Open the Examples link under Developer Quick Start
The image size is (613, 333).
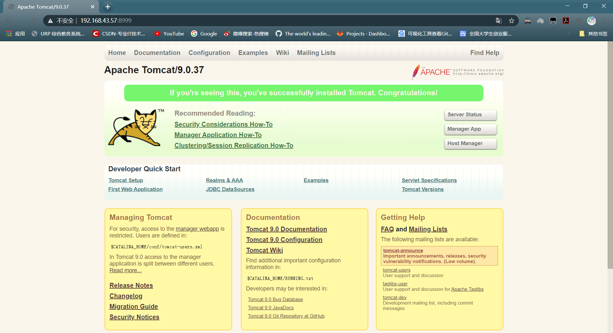pos(316,180)
